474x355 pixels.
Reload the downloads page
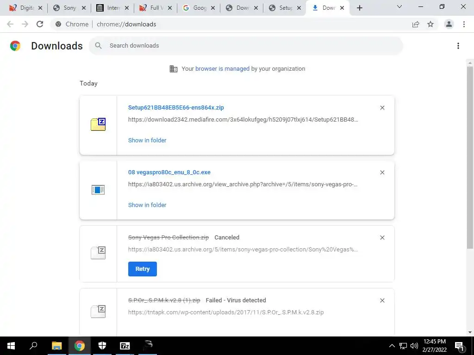(x=40, y=24)
